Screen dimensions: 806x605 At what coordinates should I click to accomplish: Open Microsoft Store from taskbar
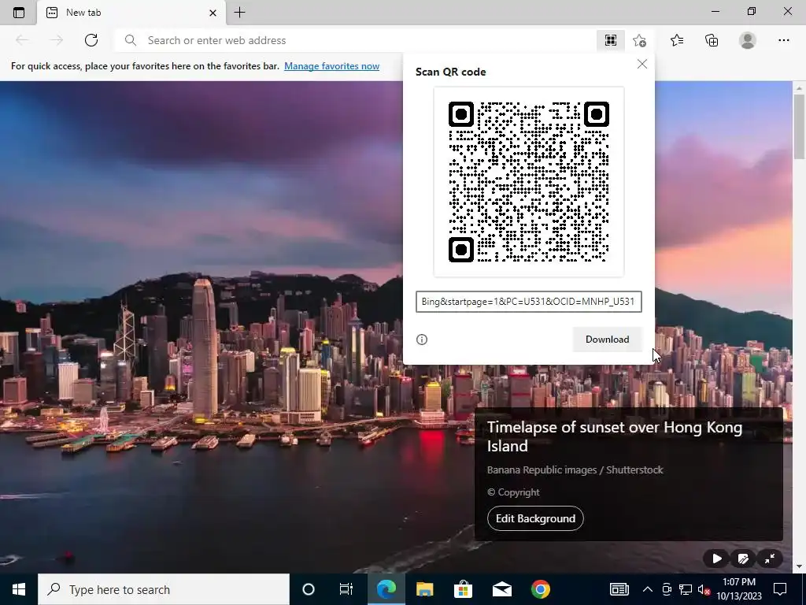463,589
